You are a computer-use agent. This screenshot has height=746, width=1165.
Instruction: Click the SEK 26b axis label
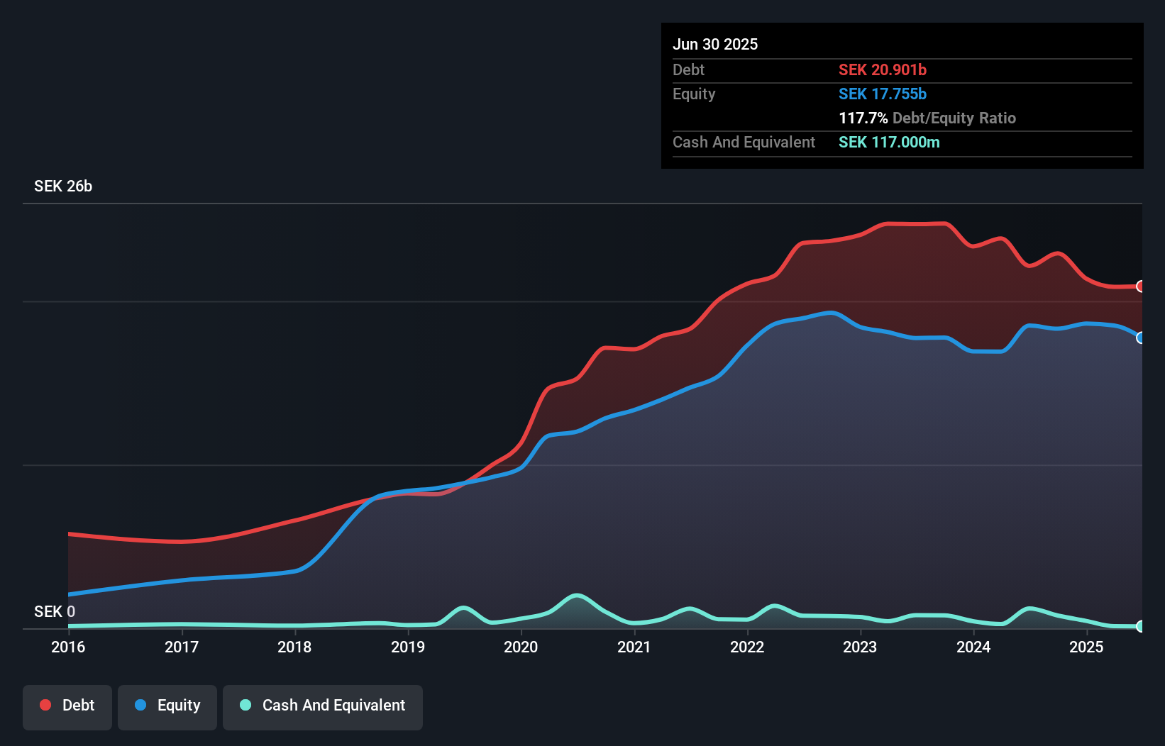click(x=63, y=186)
